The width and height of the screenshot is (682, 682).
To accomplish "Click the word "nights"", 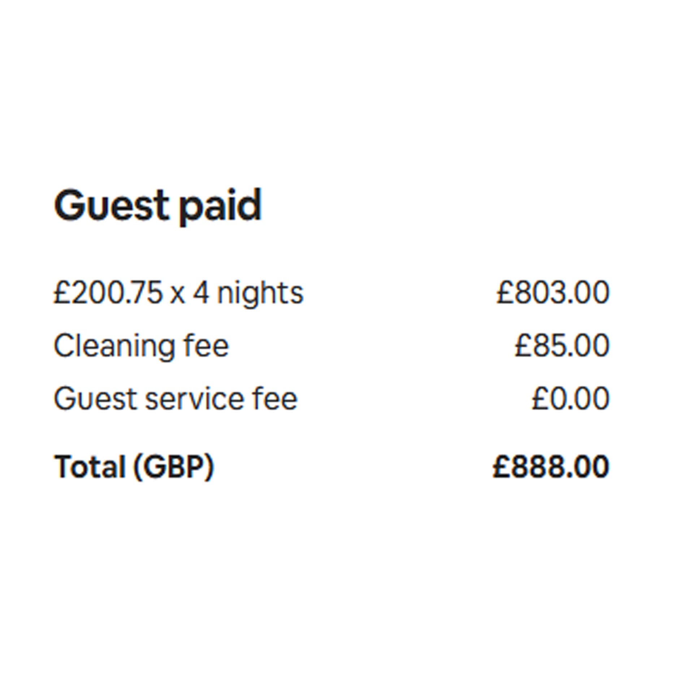I will coord(260,294).
